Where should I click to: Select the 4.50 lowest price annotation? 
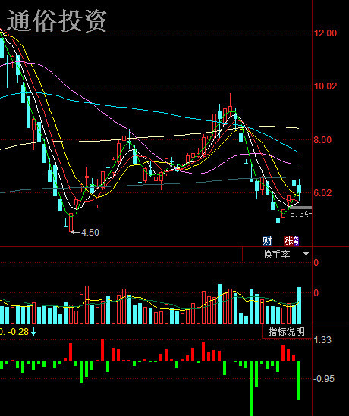[x=90, y=233]
